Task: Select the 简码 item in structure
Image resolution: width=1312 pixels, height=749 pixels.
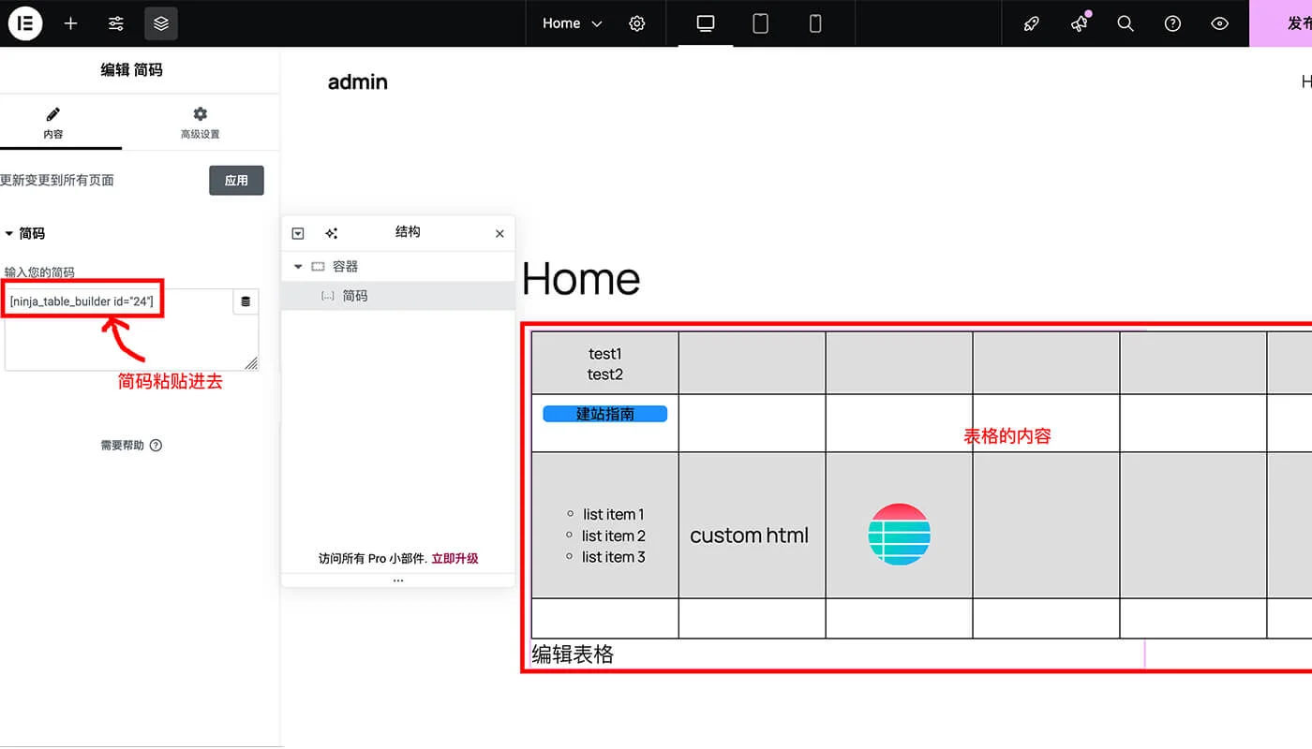Action: tap(354, 296)
